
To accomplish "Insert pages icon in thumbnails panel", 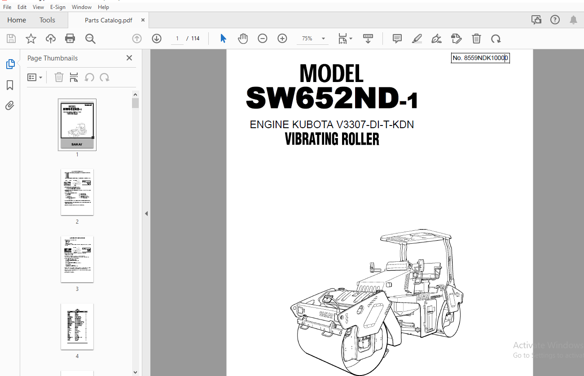I will [x=74, y=77].
